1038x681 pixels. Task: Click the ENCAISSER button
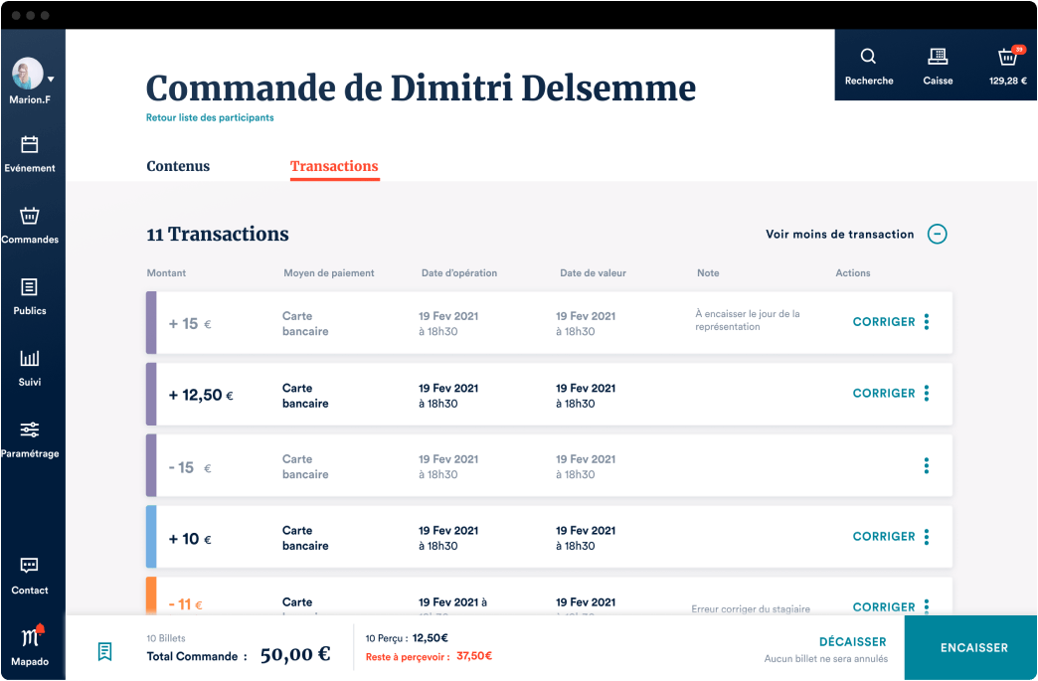pos(970,647)
